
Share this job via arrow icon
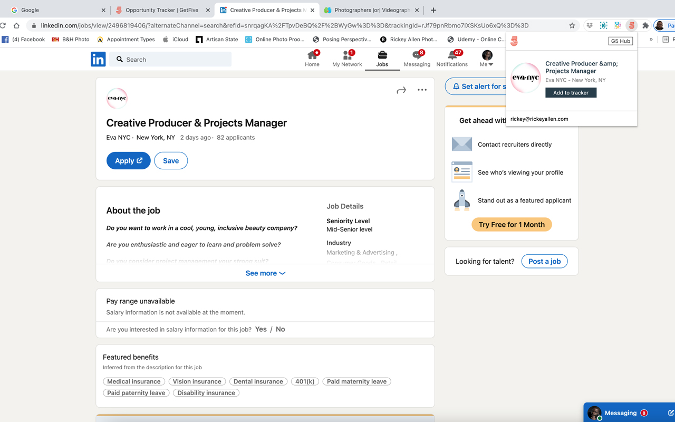tap(401, 90)
